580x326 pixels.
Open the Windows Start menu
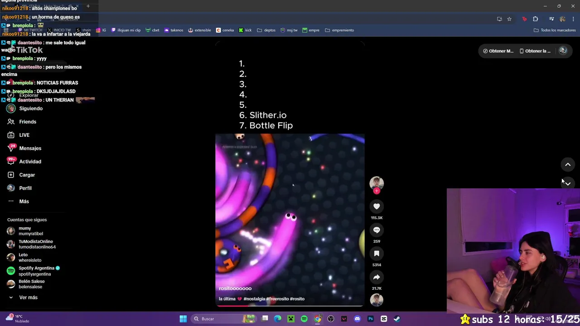point(183,319)
